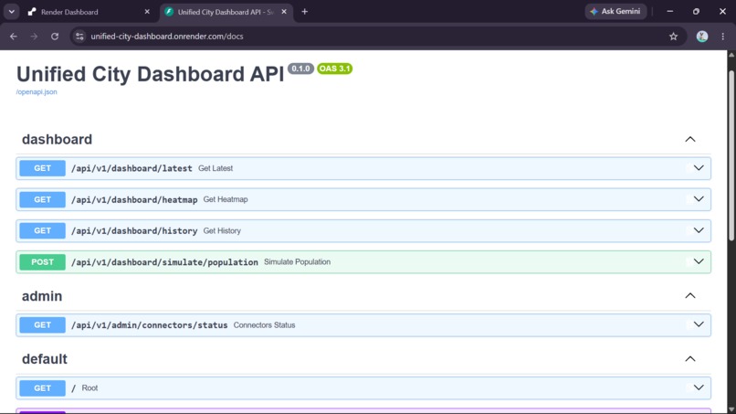Click the page vertical scrollbar thumb

coord(731,155)
